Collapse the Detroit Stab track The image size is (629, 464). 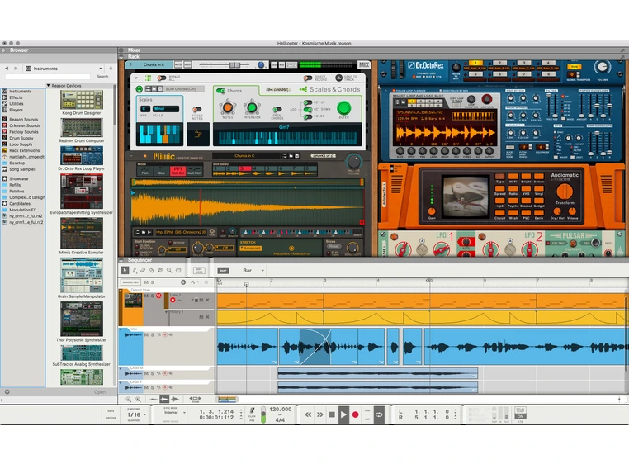121,290
